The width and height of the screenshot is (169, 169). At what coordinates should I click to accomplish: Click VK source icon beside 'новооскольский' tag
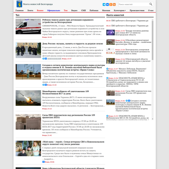tap(46, 59)
